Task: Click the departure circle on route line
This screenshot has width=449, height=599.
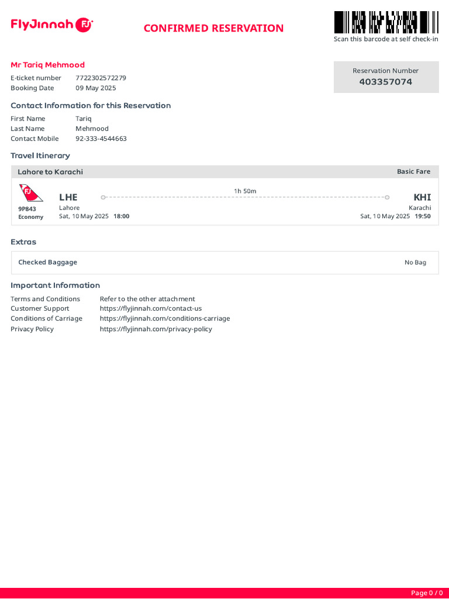Action: [x=103, y=197]
